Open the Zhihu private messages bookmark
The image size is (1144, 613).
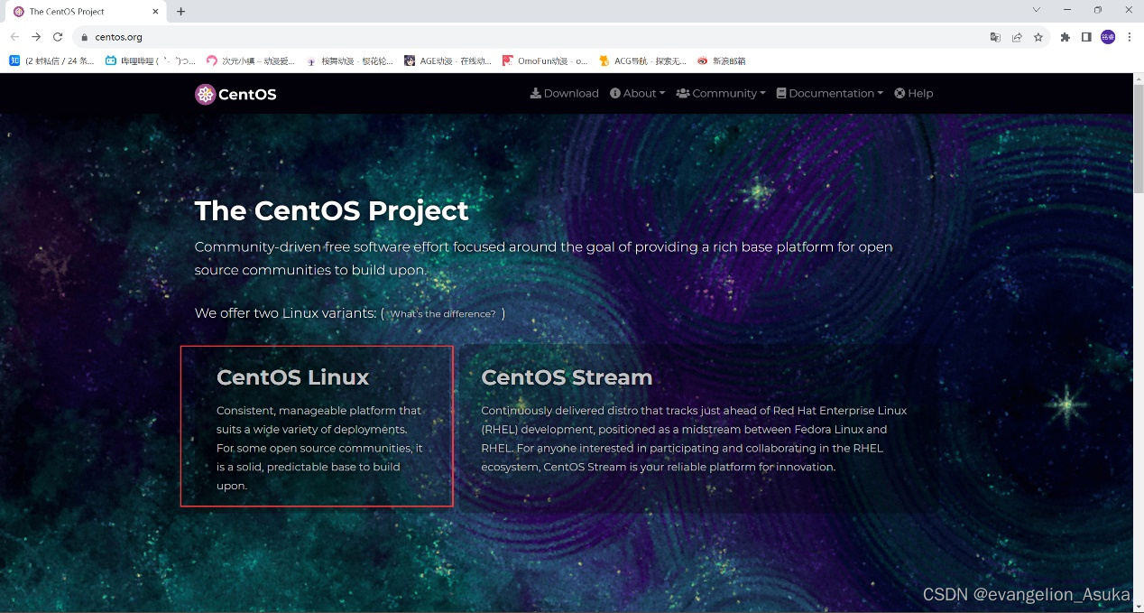[51, 60]
